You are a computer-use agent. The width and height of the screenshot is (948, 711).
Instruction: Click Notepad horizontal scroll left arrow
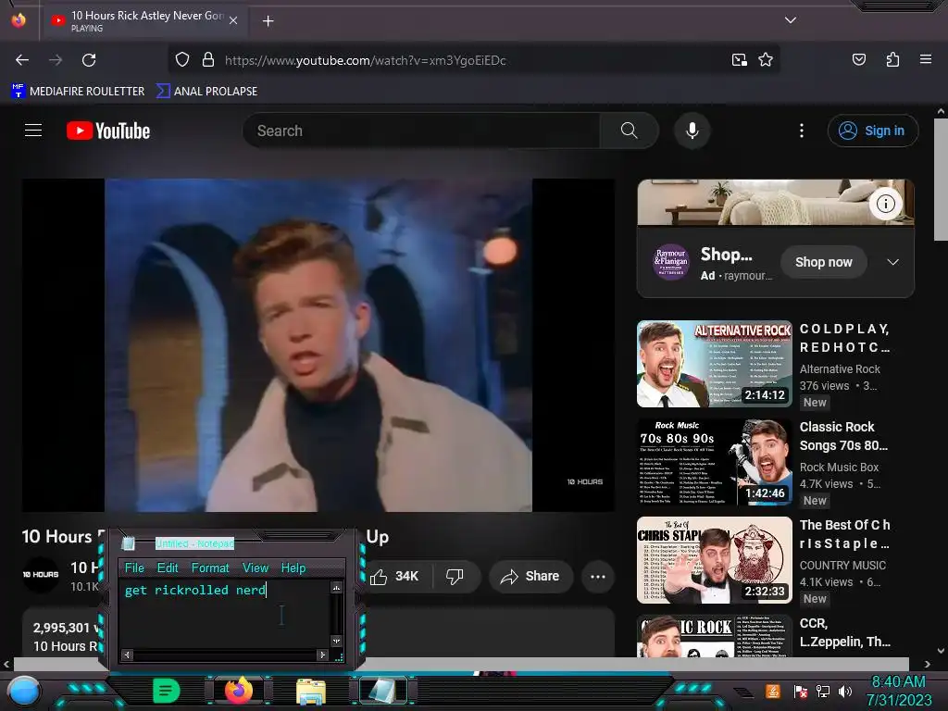pos(127,655)
